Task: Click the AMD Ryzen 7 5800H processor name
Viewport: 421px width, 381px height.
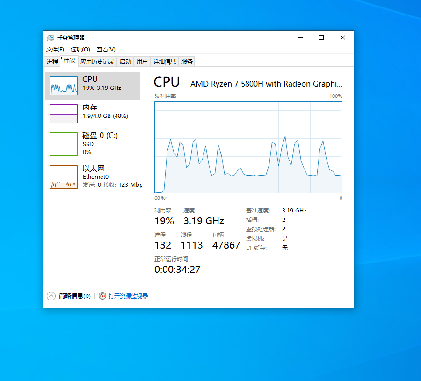Action: point(266,84)
